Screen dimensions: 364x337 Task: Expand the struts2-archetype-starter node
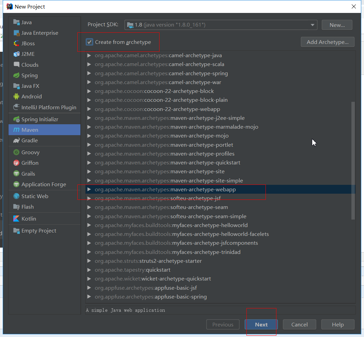(89, 261)
